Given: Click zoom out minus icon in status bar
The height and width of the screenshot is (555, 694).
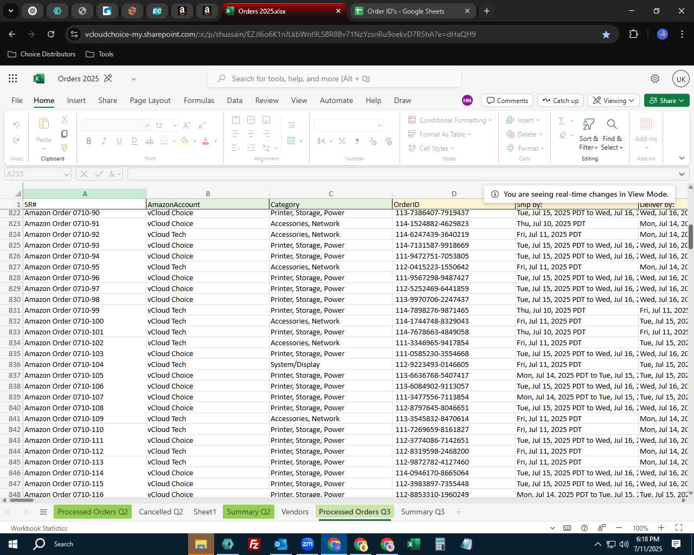Looking at the screenshot, I should (619, 528).
